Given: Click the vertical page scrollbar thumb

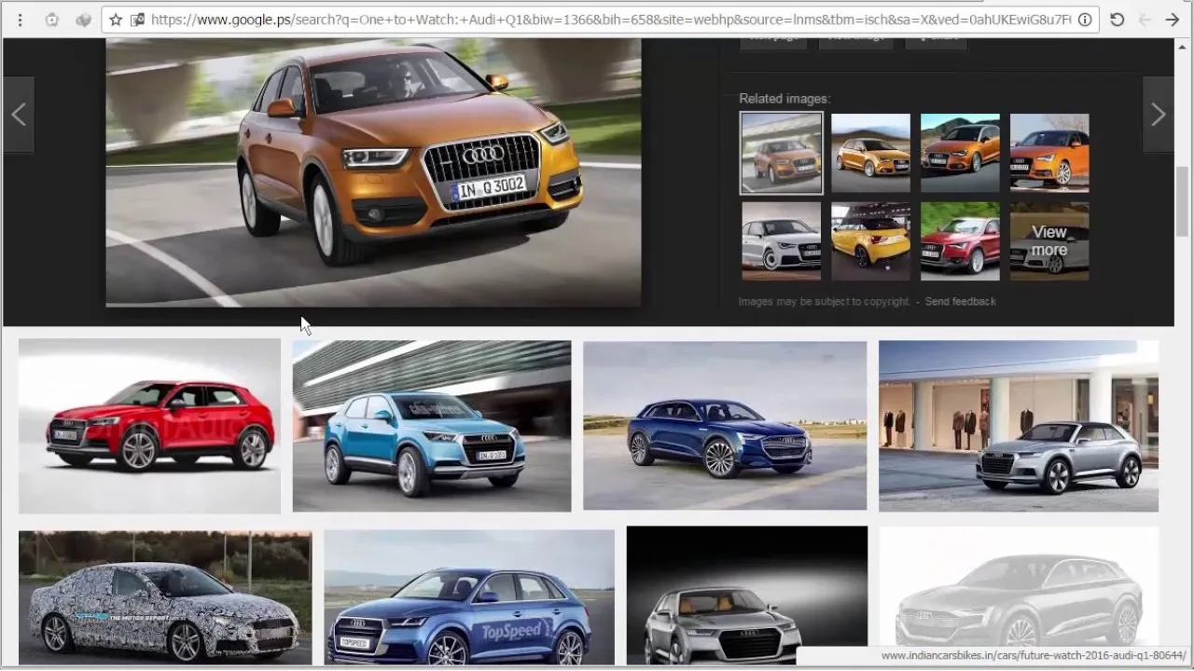Looking at the screenshot, I should pos(1182,202).
